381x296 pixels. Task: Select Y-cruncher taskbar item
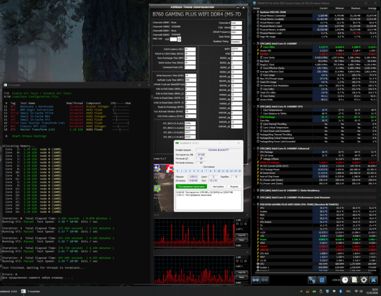(x=30, y=291)
